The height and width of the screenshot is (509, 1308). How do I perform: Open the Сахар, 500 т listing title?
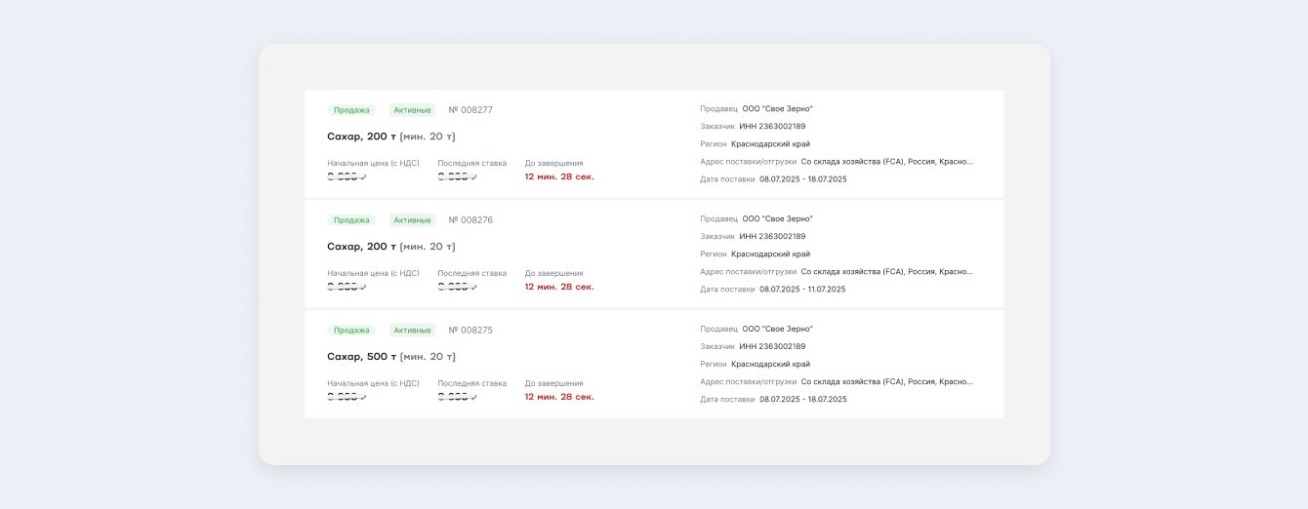coord(390,357)
